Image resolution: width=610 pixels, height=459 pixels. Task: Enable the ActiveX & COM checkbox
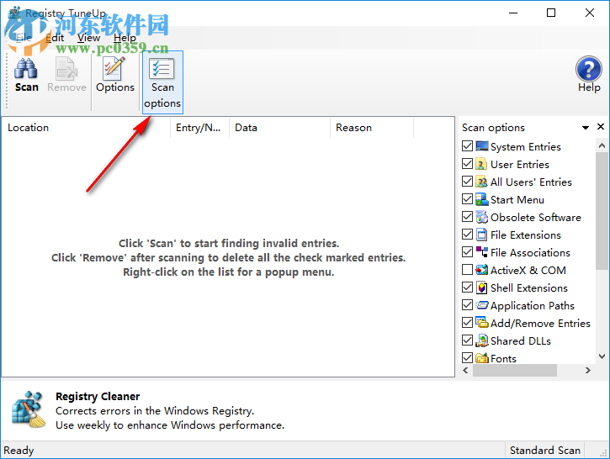[467, 269]
